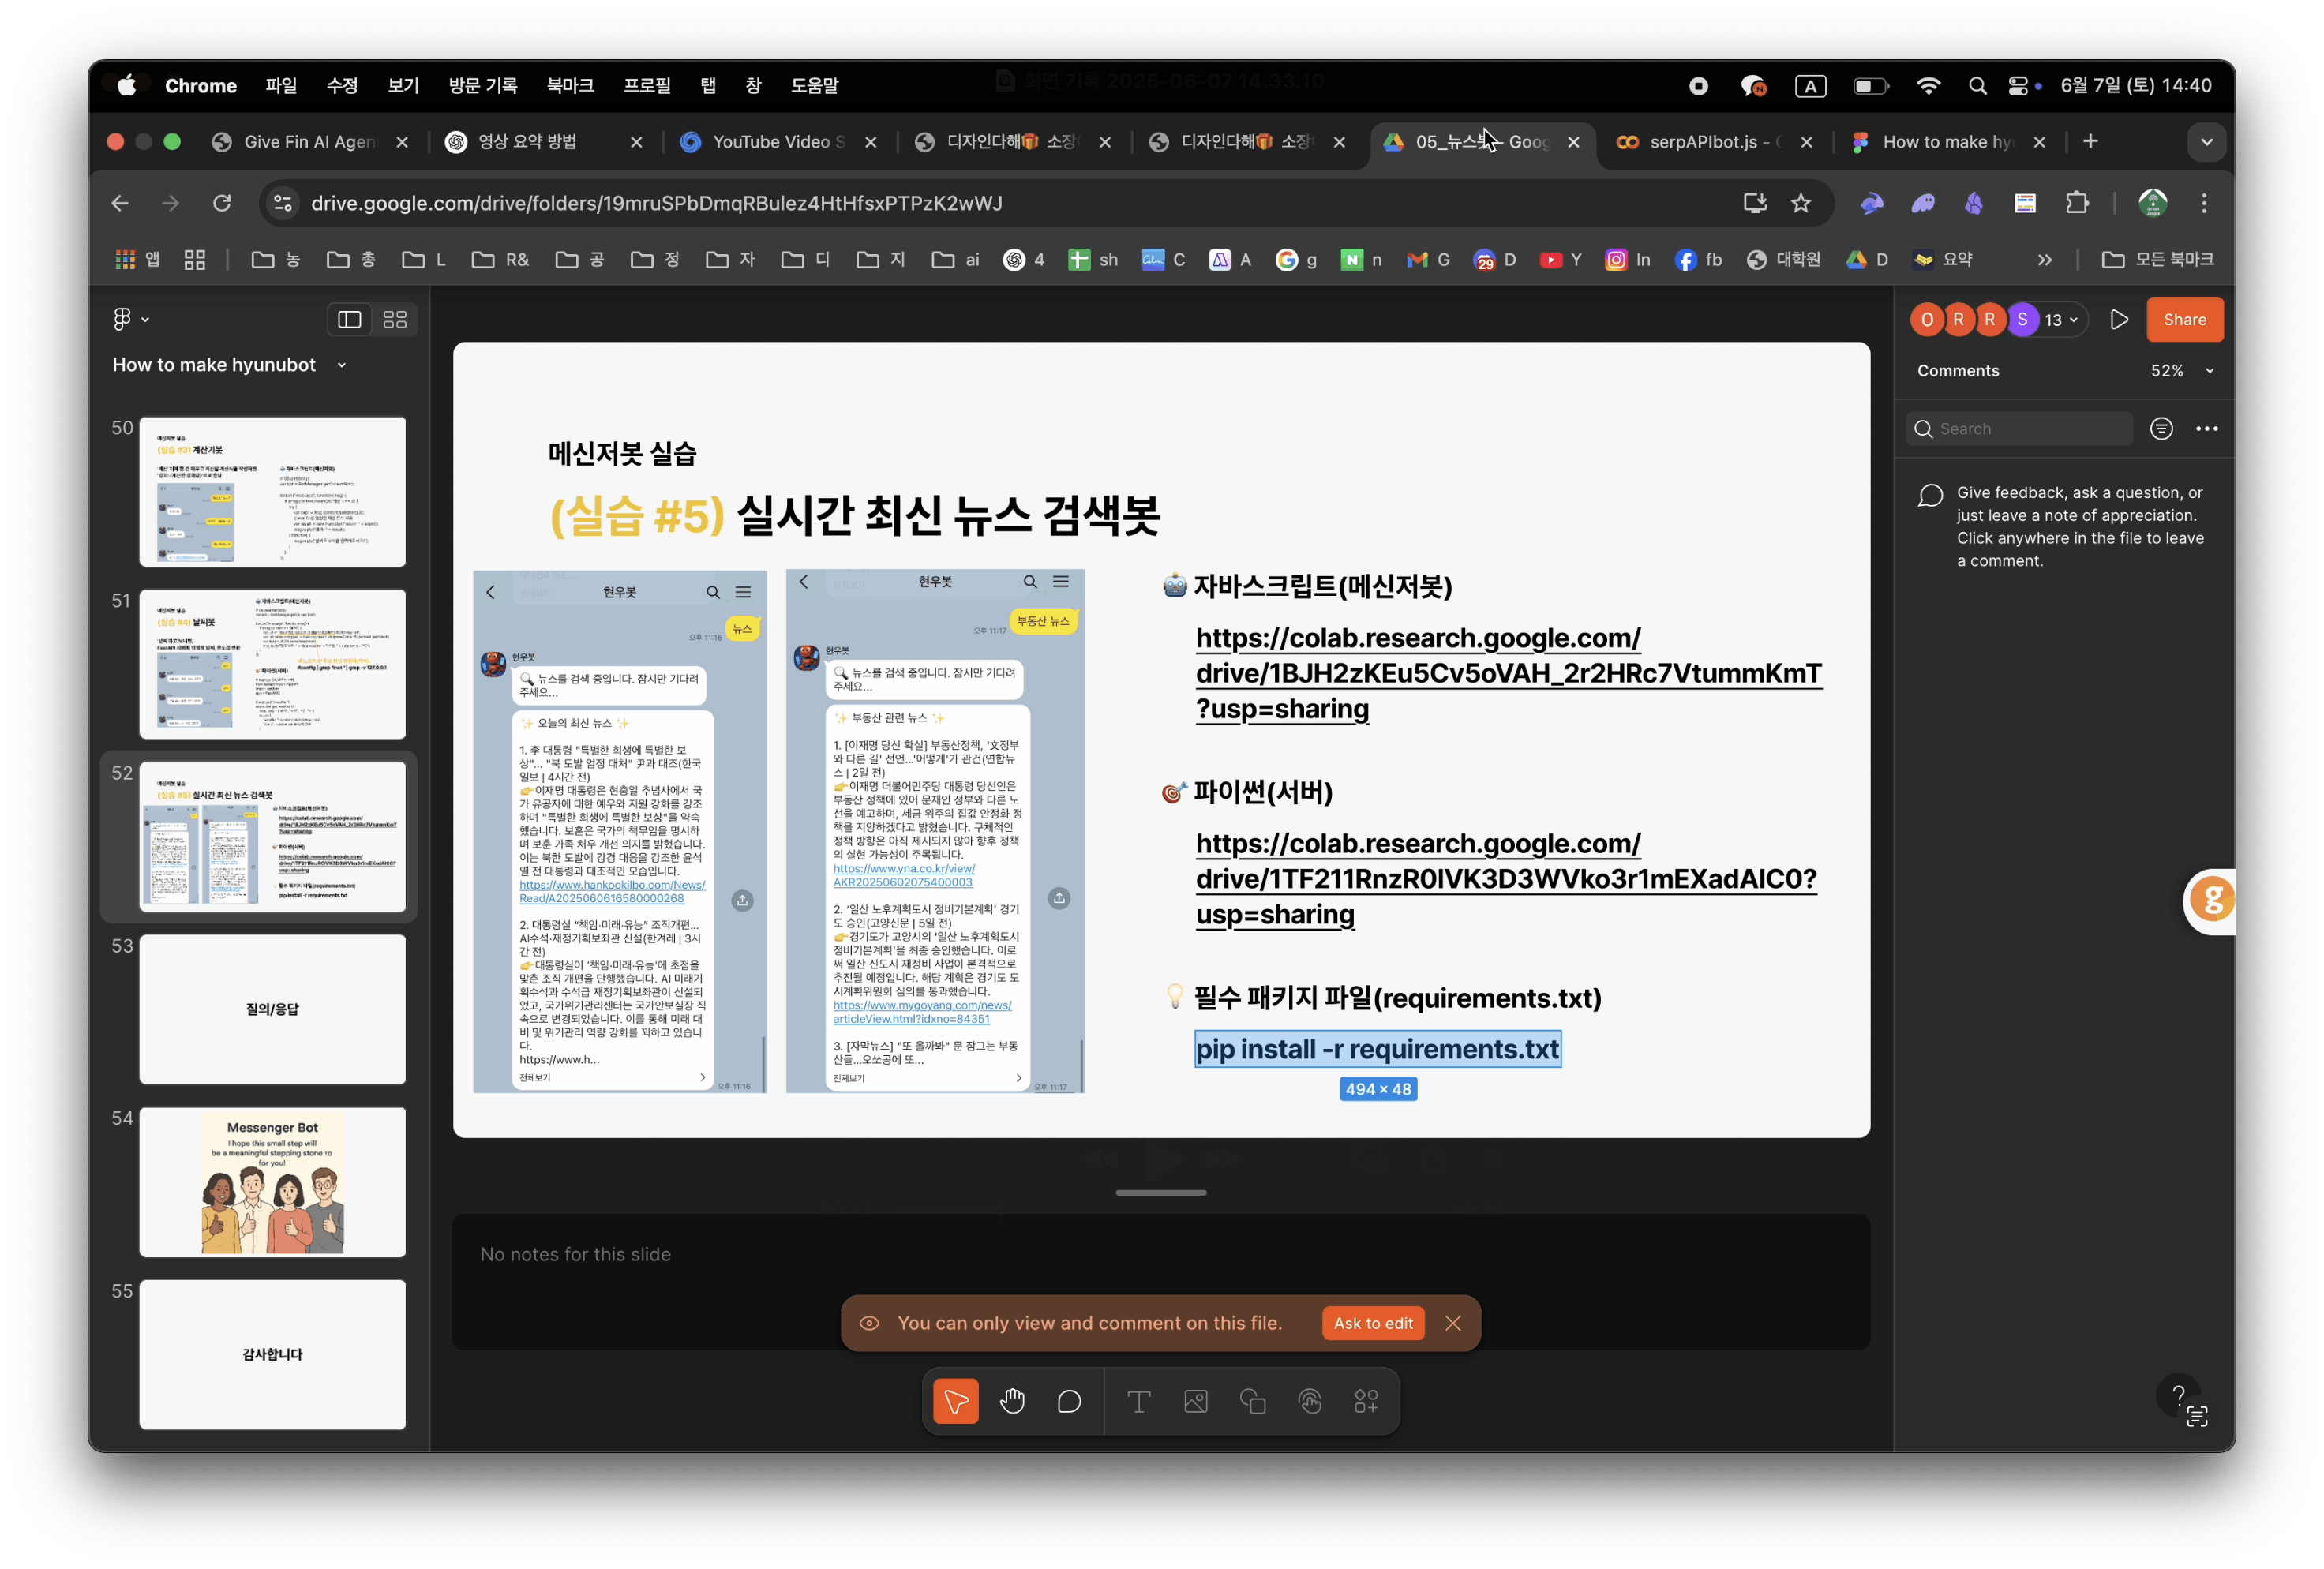Open a new browser tab

point(2090,142)
